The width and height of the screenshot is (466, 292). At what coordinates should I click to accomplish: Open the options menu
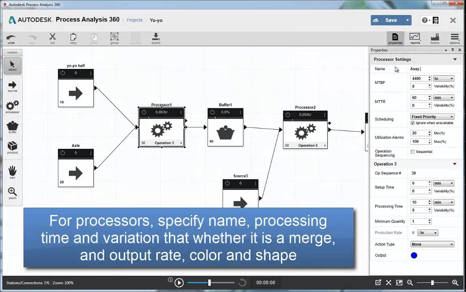pos(454,39)
